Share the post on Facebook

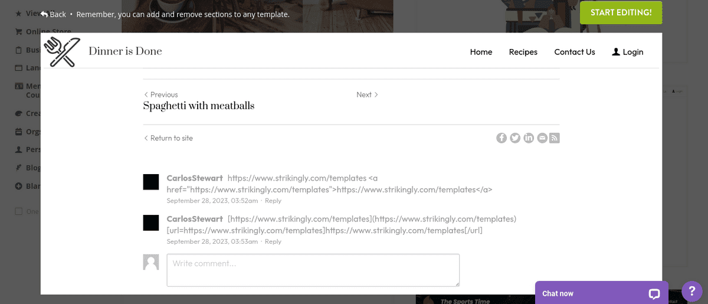(x=501, y=138)
